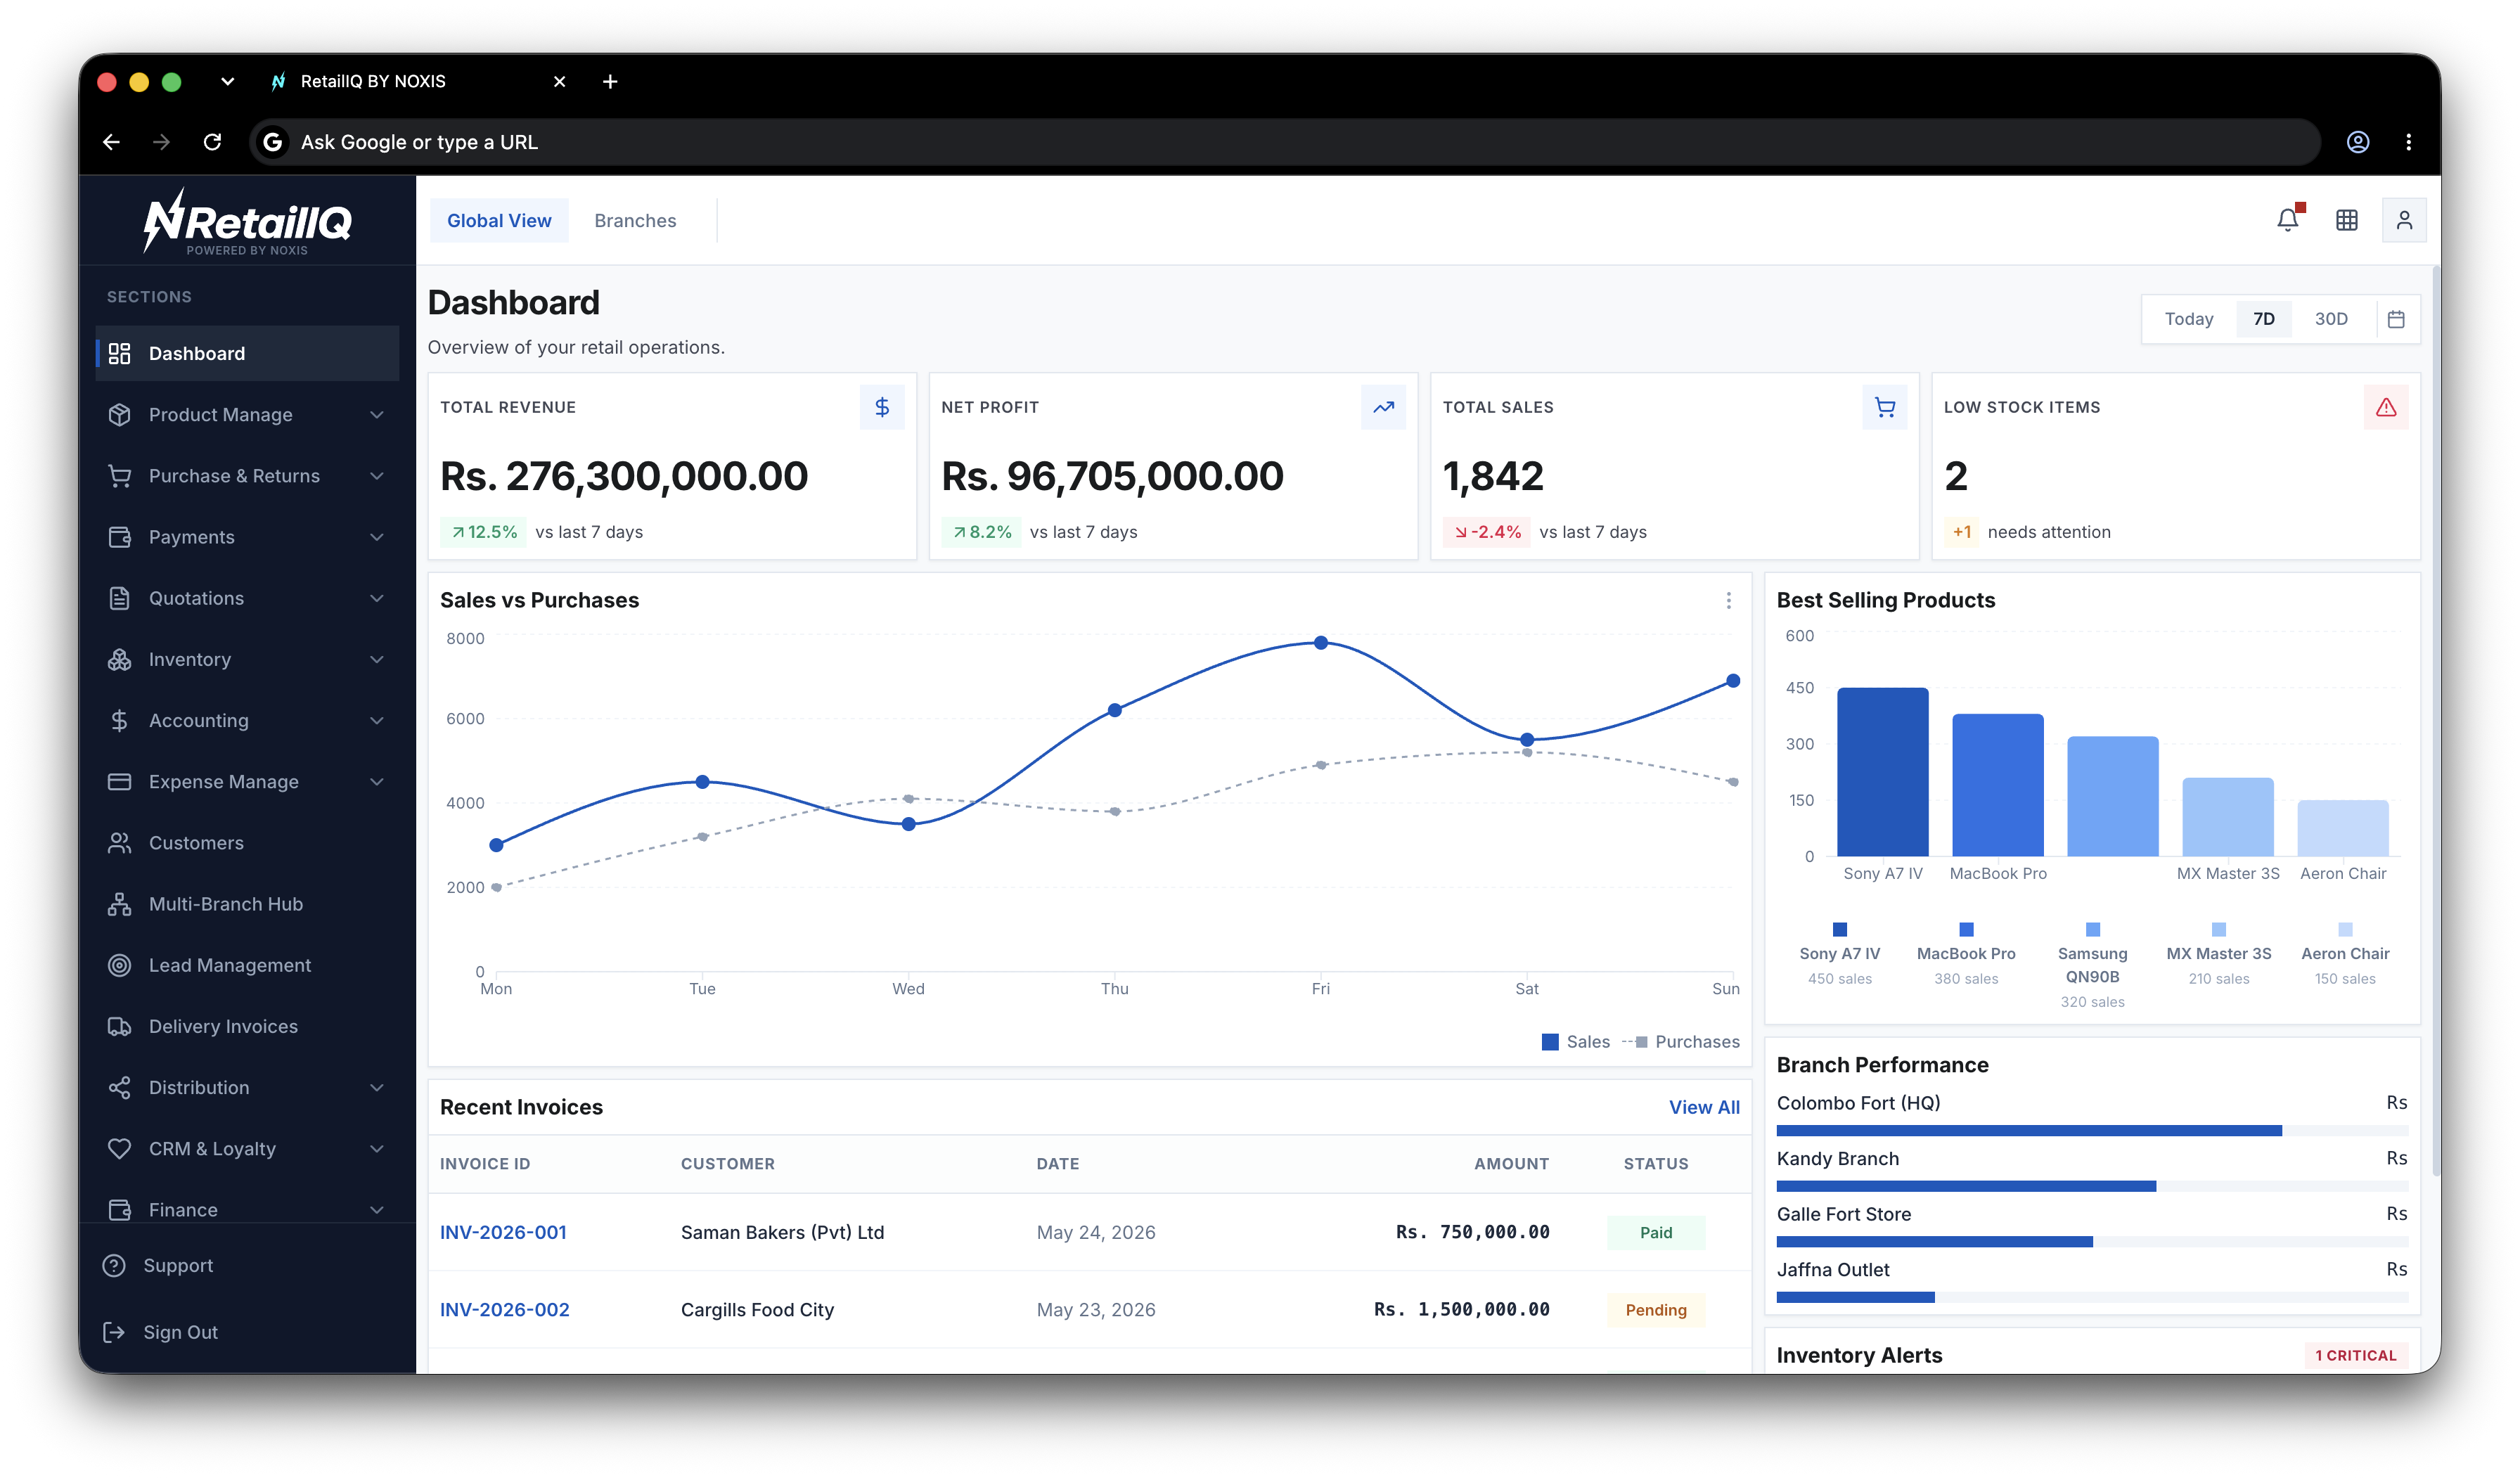Open invoice INV-2026-001
Image resolution: width=2520 pixels, height=1478 pixels.
[x=503, y=1232]
